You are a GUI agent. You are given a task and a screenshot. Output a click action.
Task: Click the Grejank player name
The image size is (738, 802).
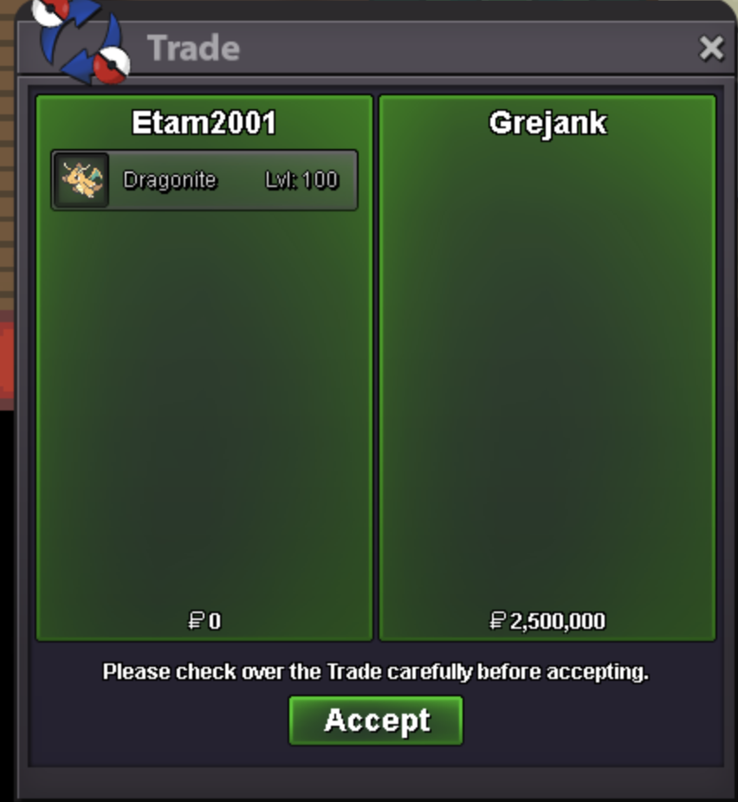coord(547,123)
